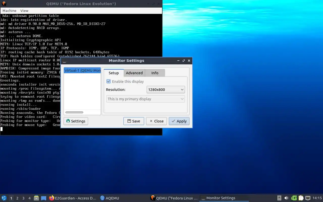The width and height of the screenshot is (323, 202).
Task: Click the show desktop icon in taskbar
Action: coord(44,198)
